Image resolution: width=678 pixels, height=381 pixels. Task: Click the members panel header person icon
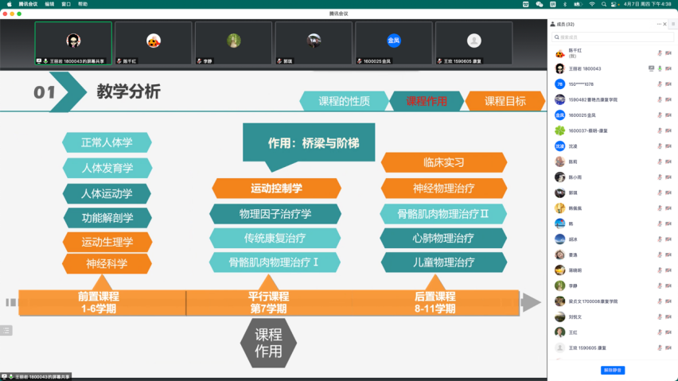(x=553, y=24)
